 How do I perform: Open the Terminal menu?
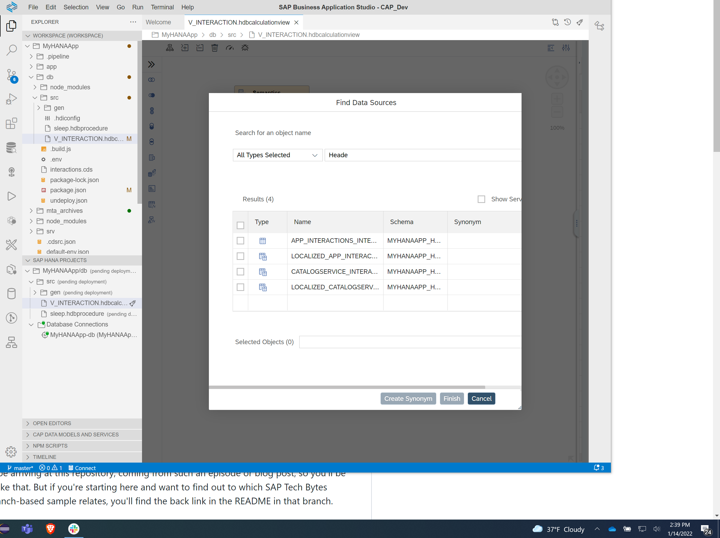(x=162, y=7)
